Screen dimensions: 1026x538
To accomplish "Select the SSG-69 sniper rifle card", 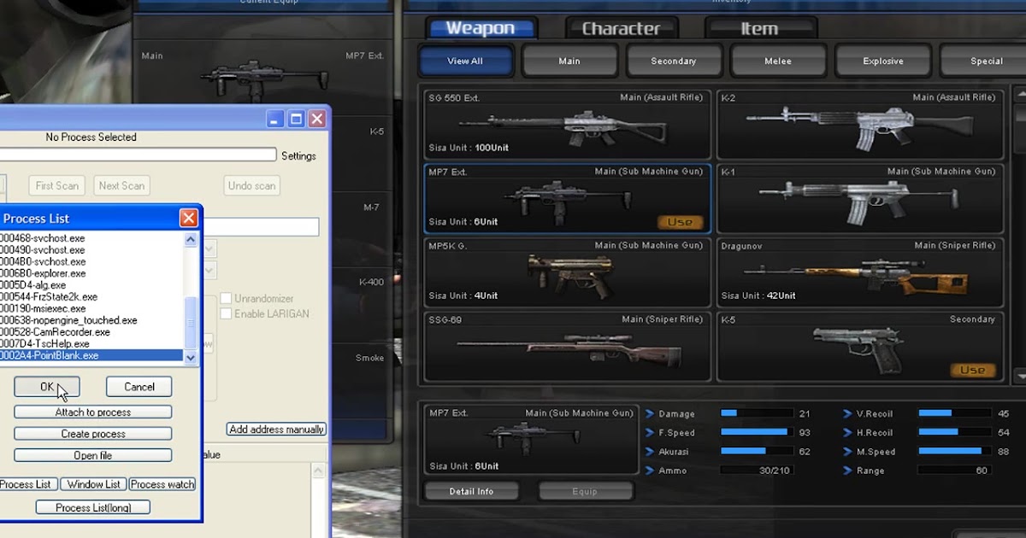I will (x=567, y=347).
